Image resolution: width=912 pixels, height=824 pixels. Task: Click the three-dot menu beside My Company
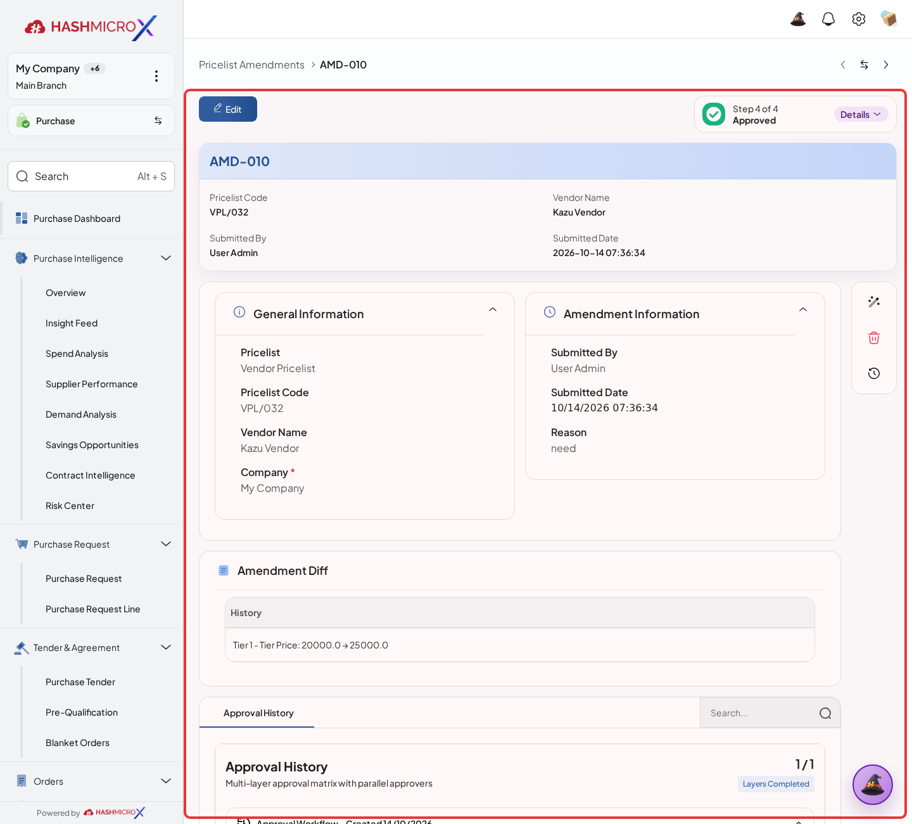(156, 76)
